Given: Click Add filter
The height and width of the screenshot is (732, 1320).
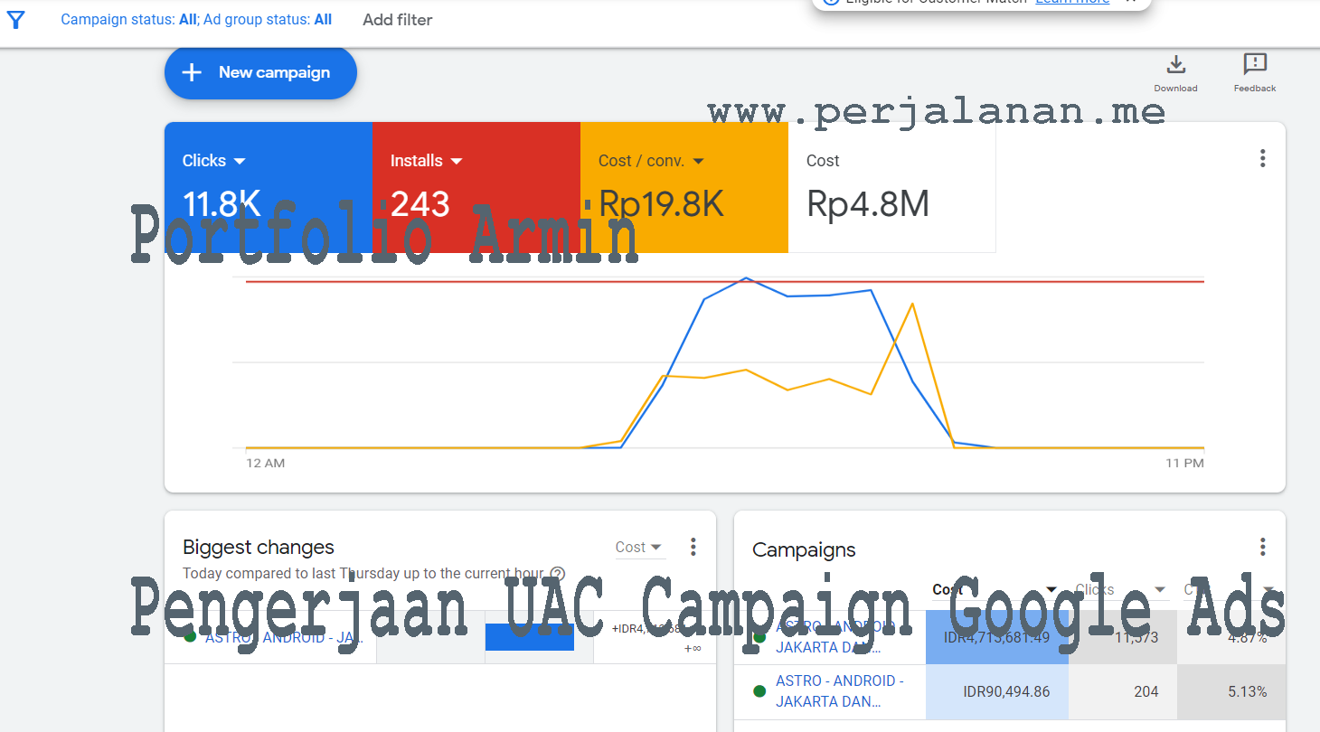Looking at the screenshot, I should [398, 20].
